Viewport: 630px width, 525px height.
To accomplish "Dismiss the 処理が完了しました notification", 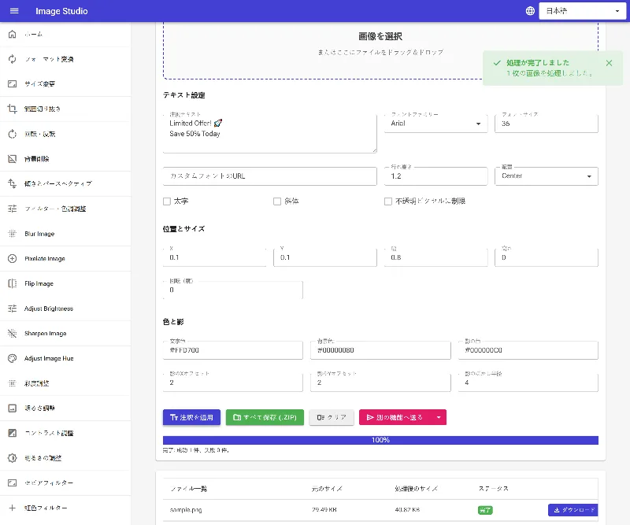I will (x=609, y=63).
